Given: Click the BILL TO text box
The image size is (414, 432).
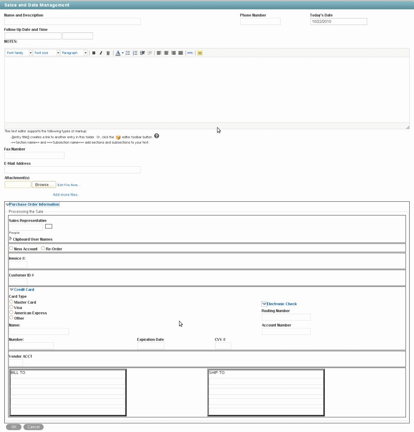Looking at the screenshot, I should tap(68, 393).
